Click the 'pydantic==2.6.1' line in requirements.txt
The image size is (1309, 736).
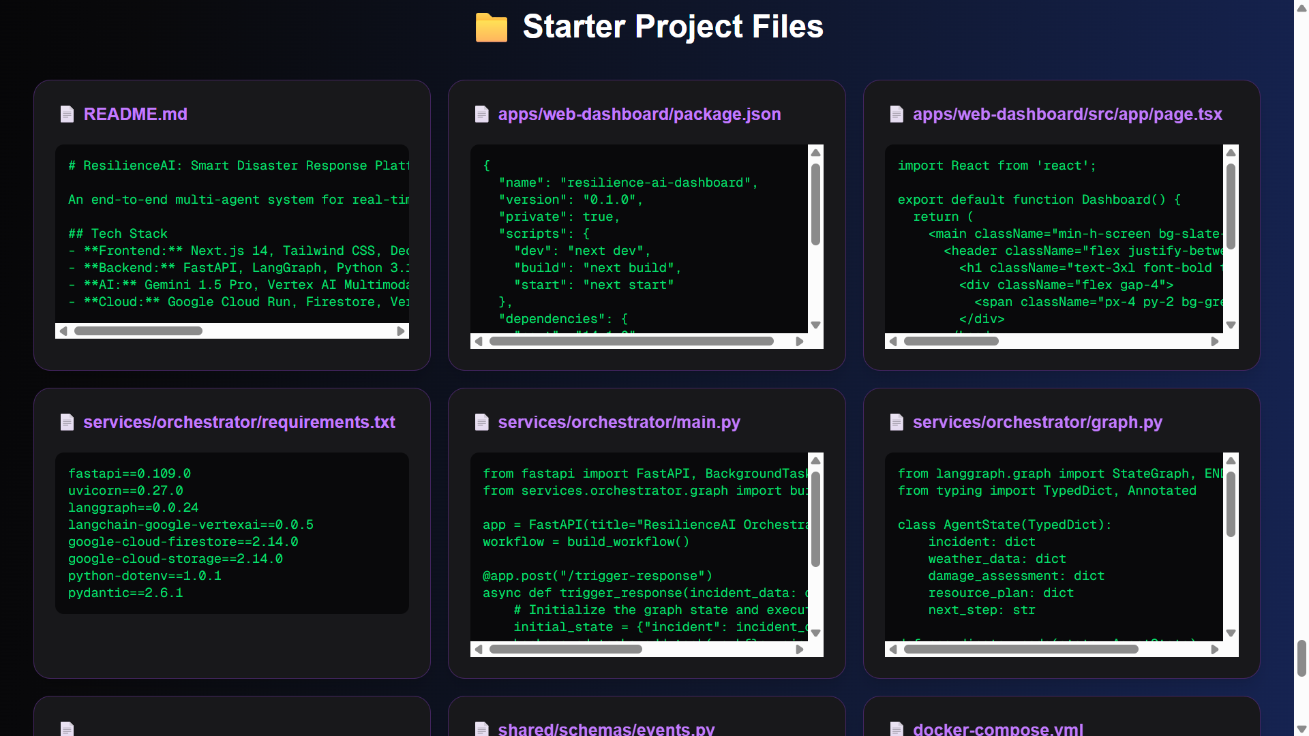pyautogui.click(x=125, y=593)
